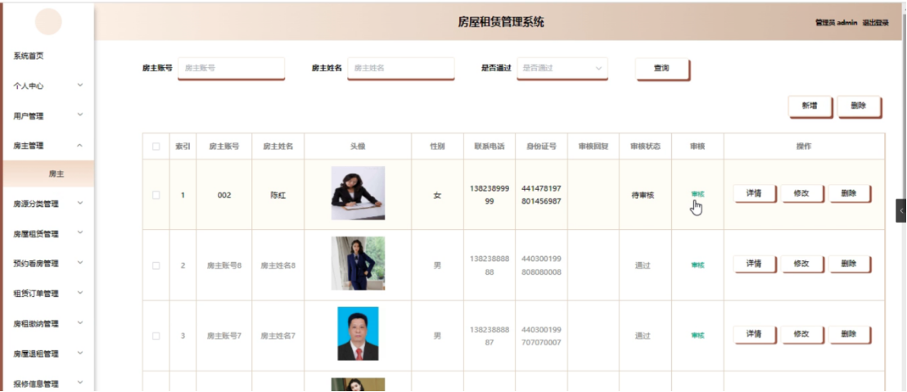907x392 pixels.
Task: Click the 新增 button
Action: click(x=810, y=106)
